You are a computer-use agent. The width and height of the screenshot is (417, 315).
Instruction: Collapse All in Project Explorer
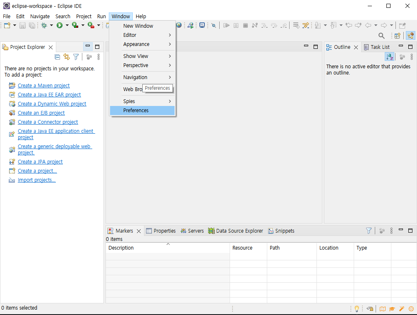coord(57,57)
